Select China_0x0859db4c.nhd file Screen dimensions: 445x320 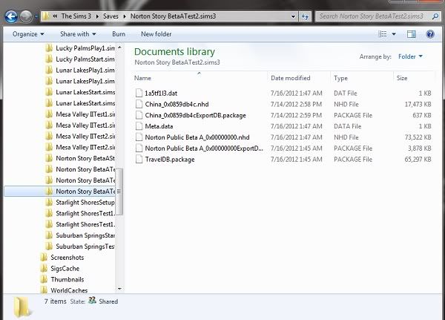177,104
